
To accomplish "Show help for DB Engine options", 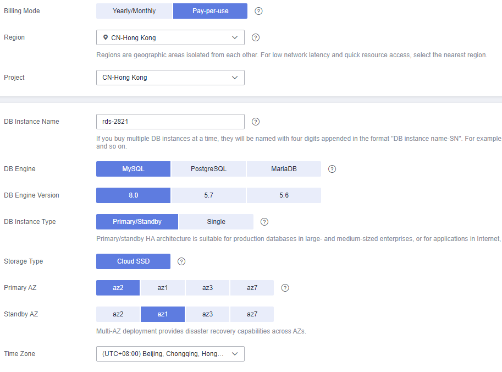I will click(x=332, y=169).
